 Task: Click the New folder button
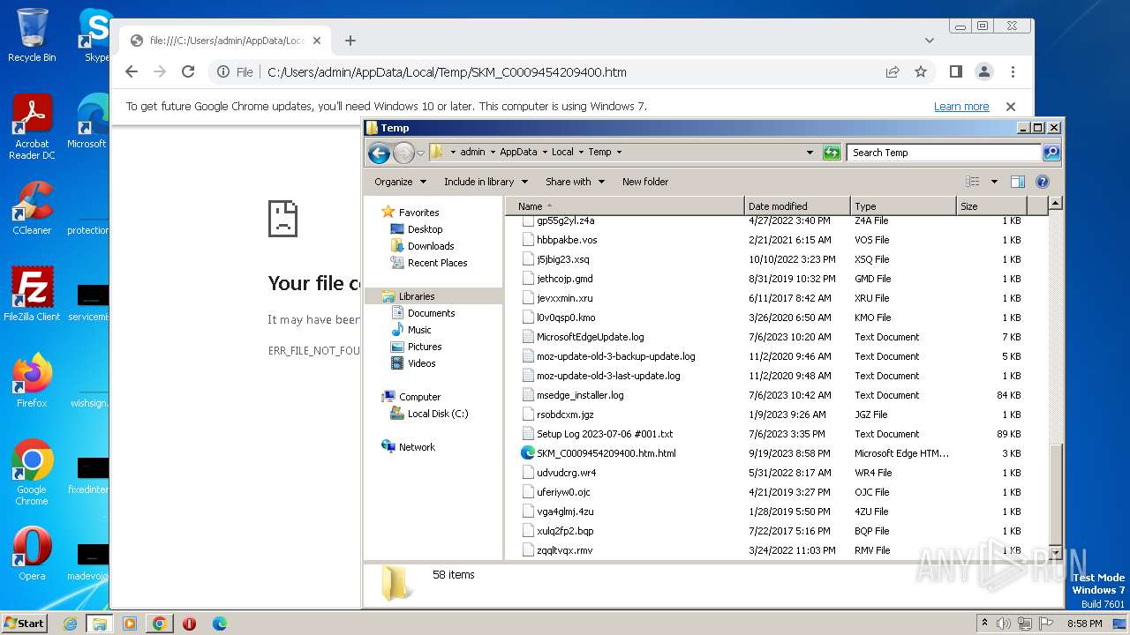645,182
